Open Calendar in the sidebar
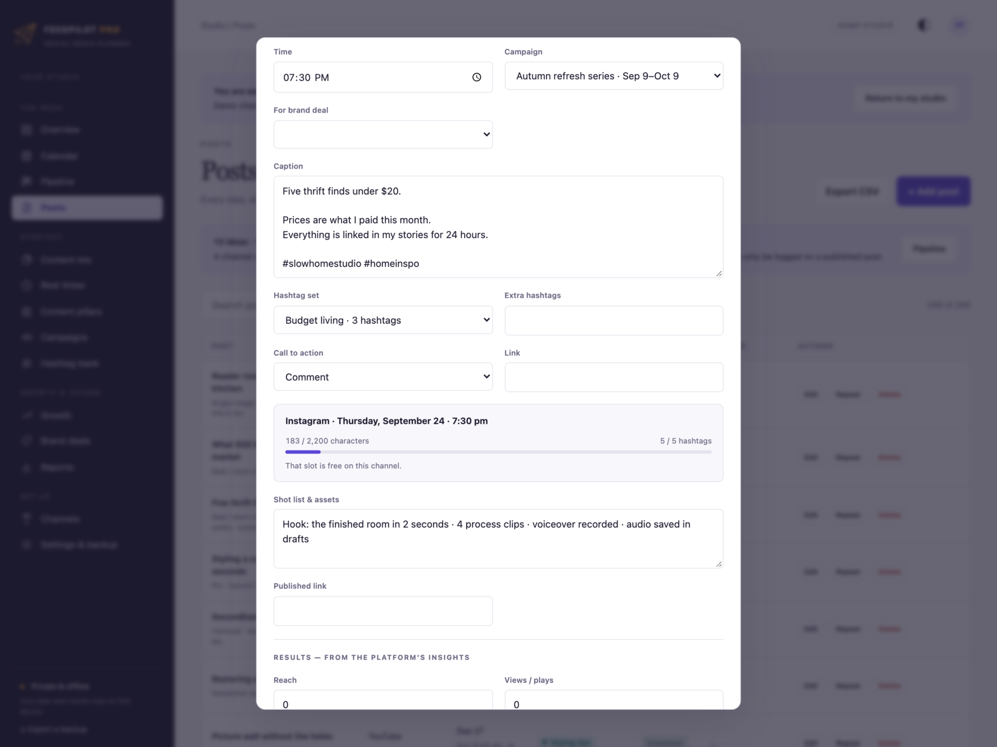Screen dimensions: 997x747 [87, 156]
